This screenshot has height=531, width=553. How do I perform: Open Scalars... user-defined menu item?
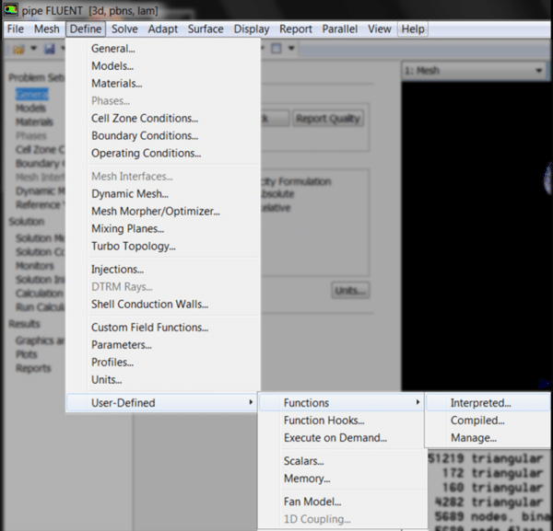pos(303,461)
